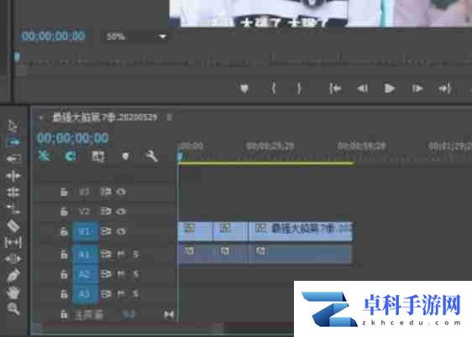Close the sequence tab with x
Image resolution: width=472 pixels, height=337 pixels.
(x=41, y=117)
